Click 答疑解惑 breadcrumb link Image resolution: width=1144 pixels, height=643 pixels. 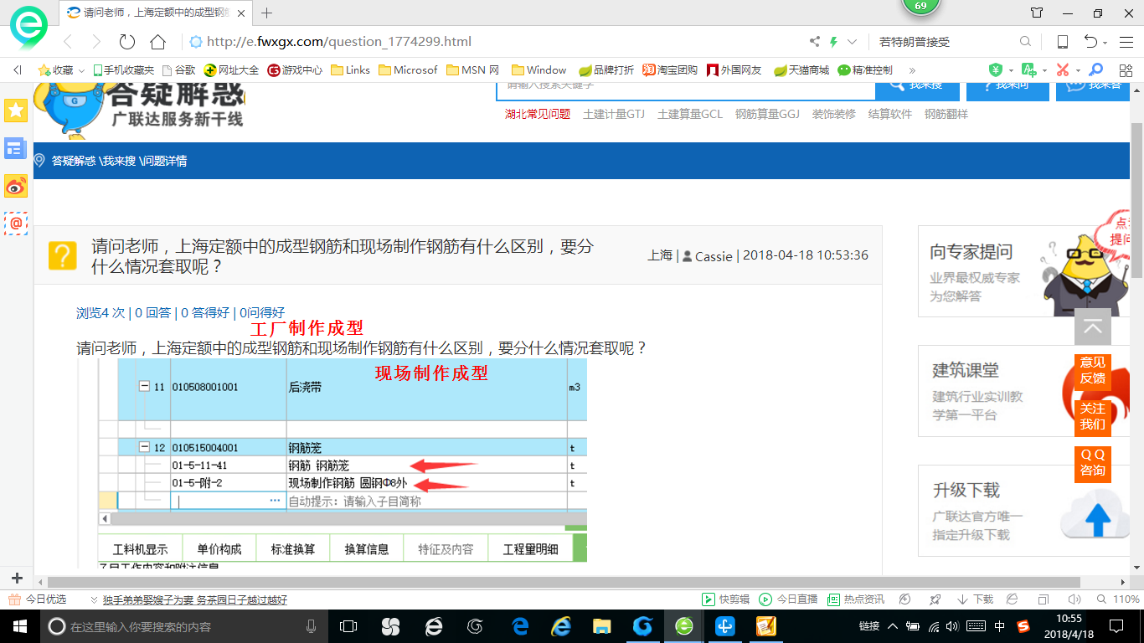(x=74, y=161)
